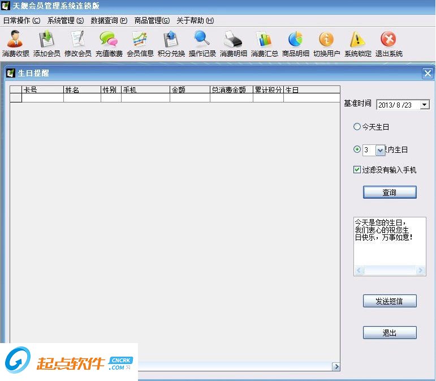The image size is (436, 381).
Task: Open the 系统管理 menu
Action: pos(66,20)
